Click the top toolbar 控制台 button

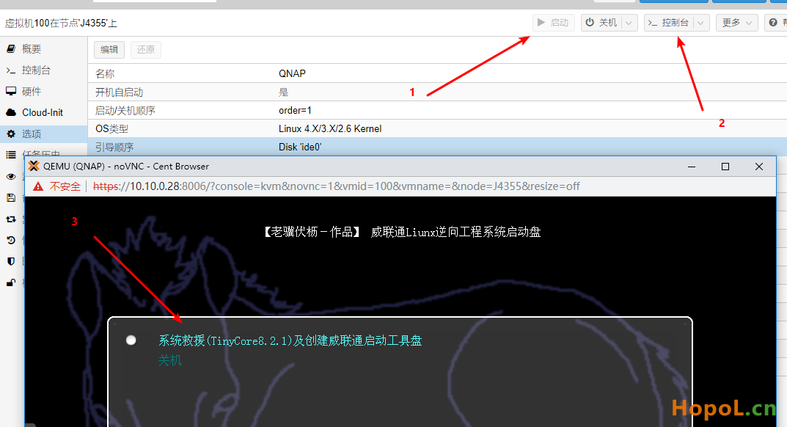pyautogui.click(x=669, y=23)
